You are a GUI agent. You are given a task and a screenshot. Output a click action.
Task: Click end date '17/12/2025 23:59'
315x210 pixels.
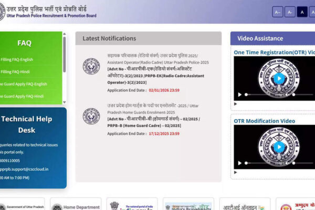[x=164, y=134]
